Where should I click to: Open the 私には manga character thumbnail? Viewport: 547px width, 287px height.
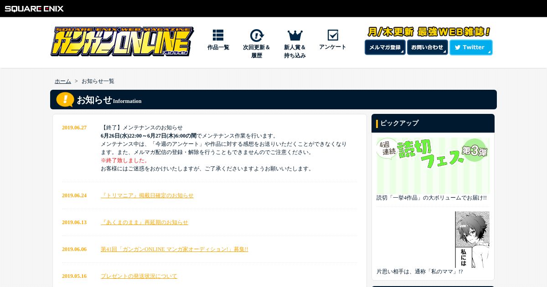point(472,239)
